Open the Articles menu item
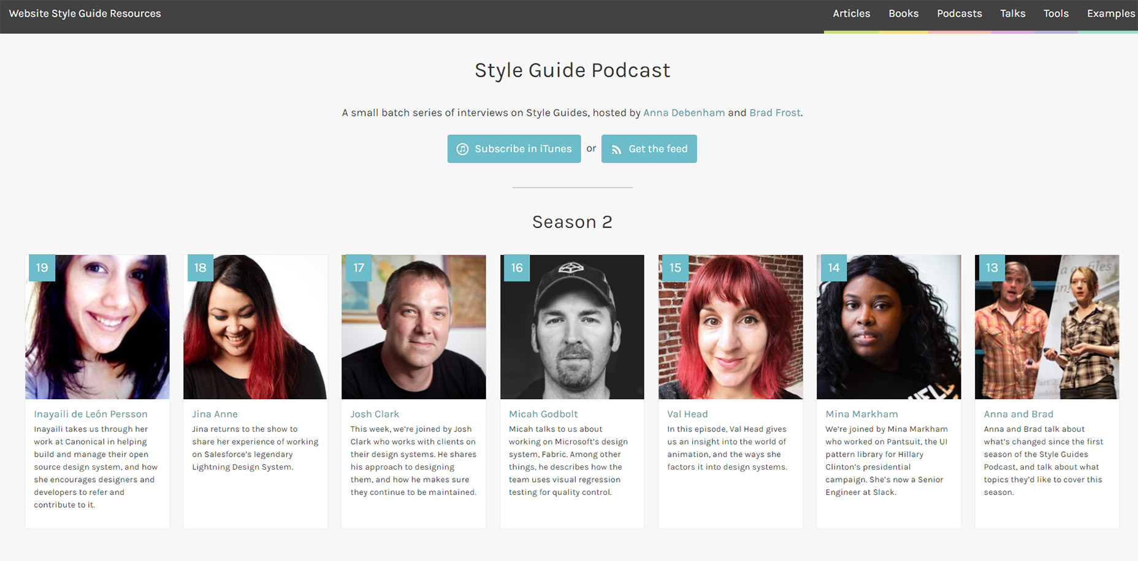This screenshot has height=561, width=1138. pyautogui.click(x=851, y=13)
